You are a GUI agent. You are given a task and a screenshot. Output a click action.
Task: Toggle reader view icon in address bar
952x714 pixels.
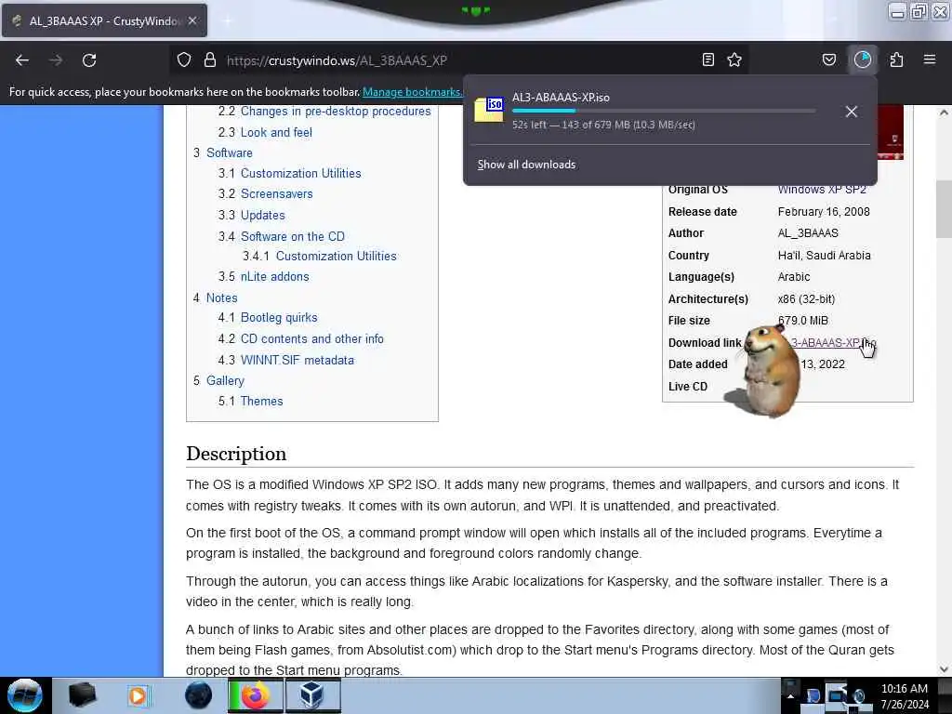707,60
